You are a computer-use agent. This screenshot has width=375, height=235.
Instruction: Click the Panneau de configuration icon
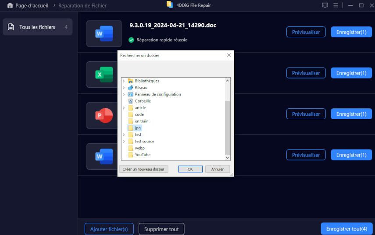[130, 94]
